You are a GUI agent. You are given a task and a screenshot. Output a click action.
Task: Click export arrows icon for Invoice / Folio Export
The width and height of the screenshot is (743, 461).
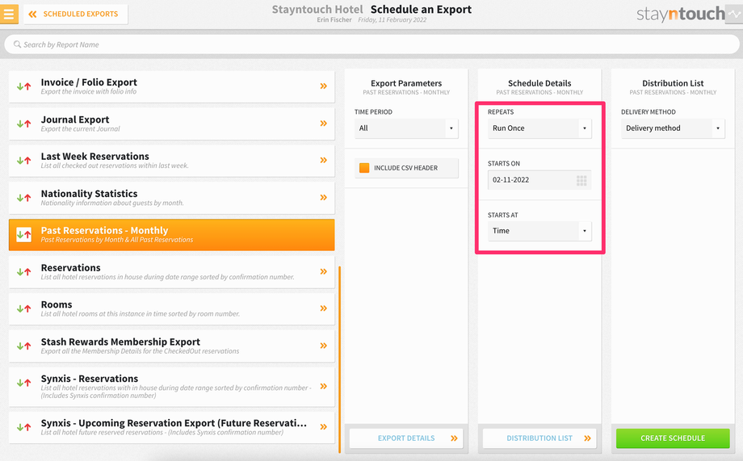23,86
